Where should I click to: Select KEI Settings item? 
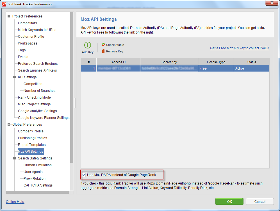click(x=27, y=77)
